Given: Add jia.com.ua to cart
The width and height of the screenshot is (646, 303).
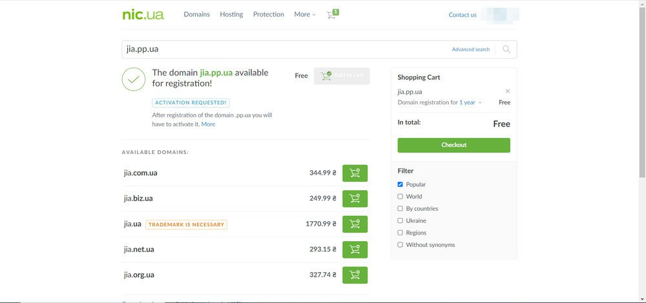Looking at the screenshot, I should pos(355,173).
